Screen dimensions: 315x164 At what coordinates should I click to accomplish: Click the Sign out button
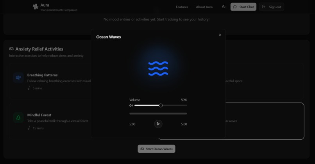pos(271,7)
